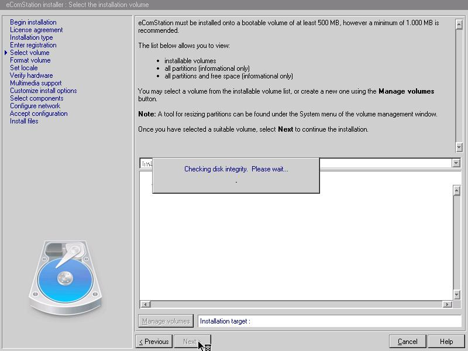Select the Verify hardware step
Image resolution: width=468 pixels, height=351 pixels.
point(32,75)
